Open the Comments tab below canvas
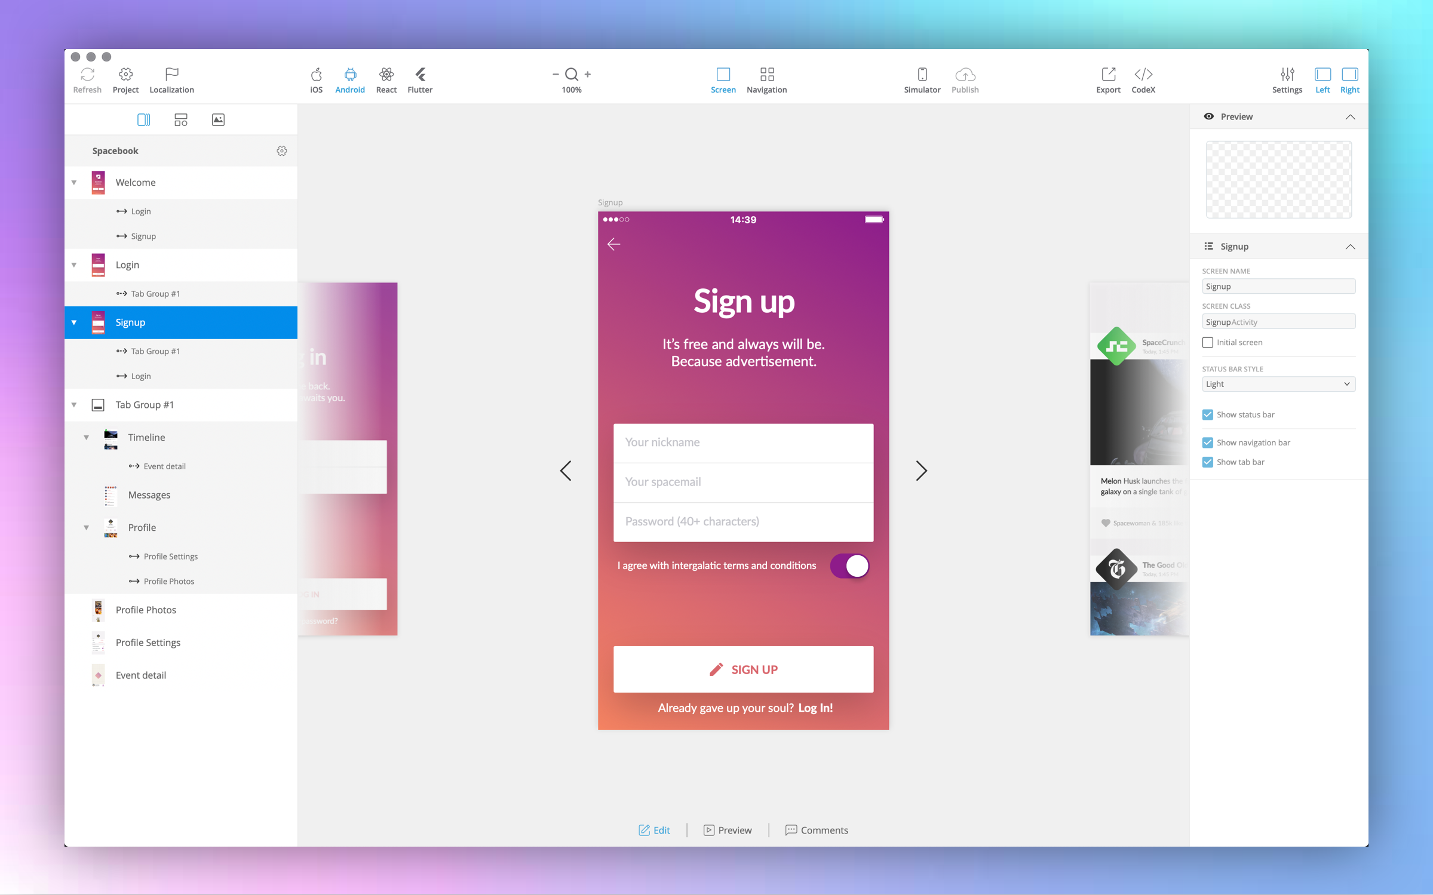Image resolution: width=1433 pixels, height=895 pixels. coord(817,830)
